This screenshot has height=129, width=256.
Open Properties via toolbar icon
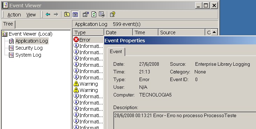tap(86, 15)
